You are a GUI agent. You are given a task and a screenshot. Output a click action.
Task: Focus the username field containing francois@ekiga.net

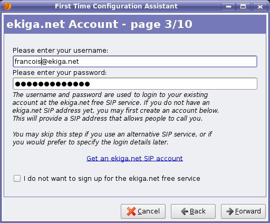(x=135, y=62)
